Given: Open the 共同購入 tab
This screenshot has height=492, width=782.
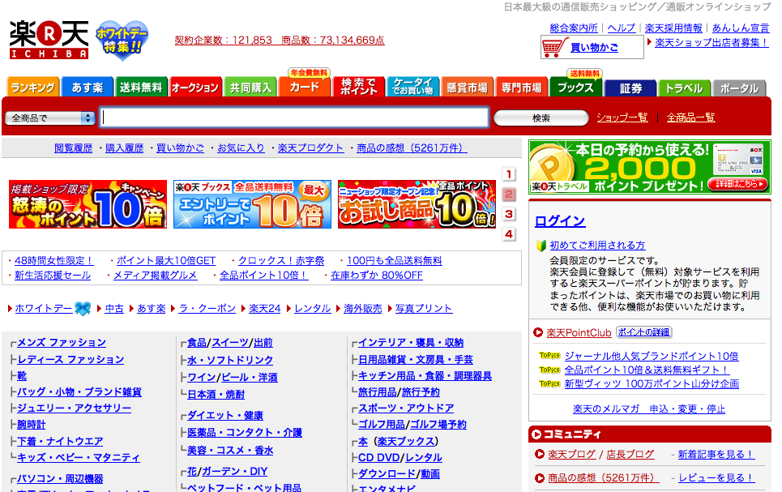Looking at the screenshot, I should pos(250,88).
